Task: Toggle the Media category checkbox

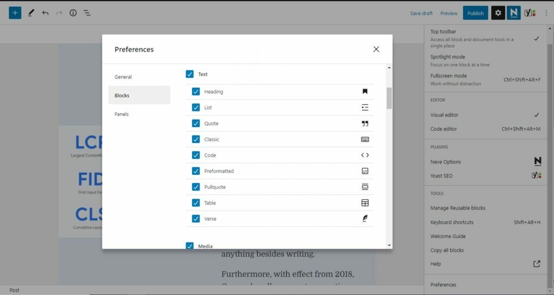Action: pyautogui.click(x=190, y=246)
